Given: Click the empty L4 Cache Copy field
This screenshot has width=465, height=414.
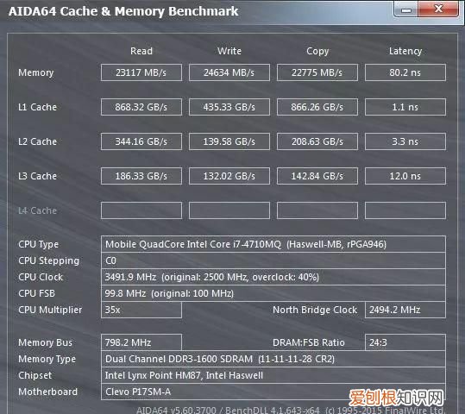Looking at the screenshot, I should pyautogui.click(x=317, y=210).
